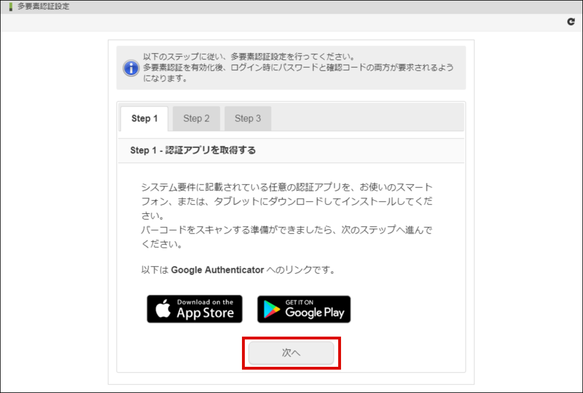583x393 pixels.
Task: Click 'GET IT ON' text on badge
Action: [299, 302]
